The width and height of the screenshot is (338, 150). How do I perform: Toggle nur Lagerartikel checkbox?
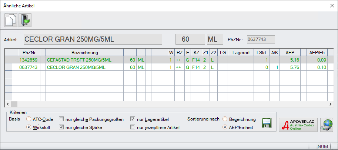133,119
